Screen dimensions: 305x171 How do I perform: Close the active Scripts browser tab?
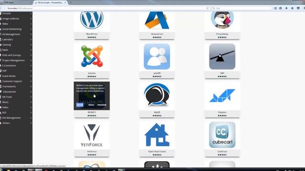click(x=65, y=2)
